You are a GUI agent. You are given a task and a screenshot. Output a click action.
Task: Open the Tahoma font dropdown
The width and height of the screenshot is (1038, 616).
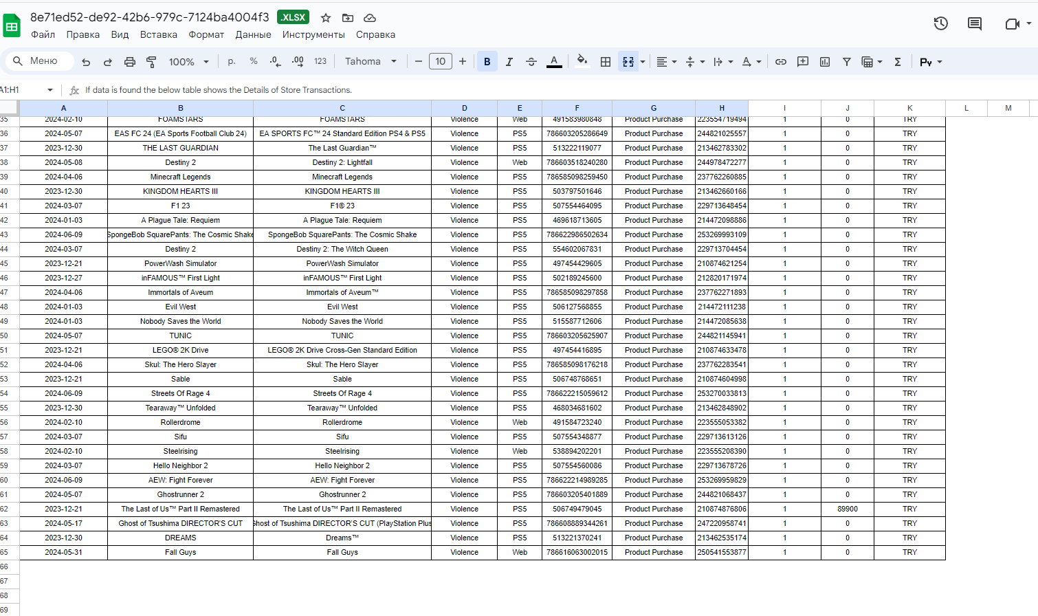[371, 61]
